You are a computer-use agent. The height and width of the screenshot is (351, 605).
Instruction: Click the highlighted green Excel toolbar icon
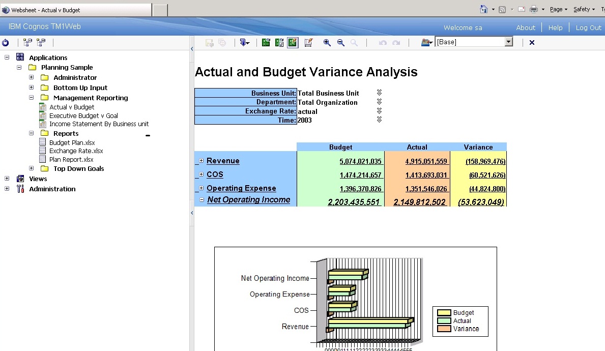(293, 42)
